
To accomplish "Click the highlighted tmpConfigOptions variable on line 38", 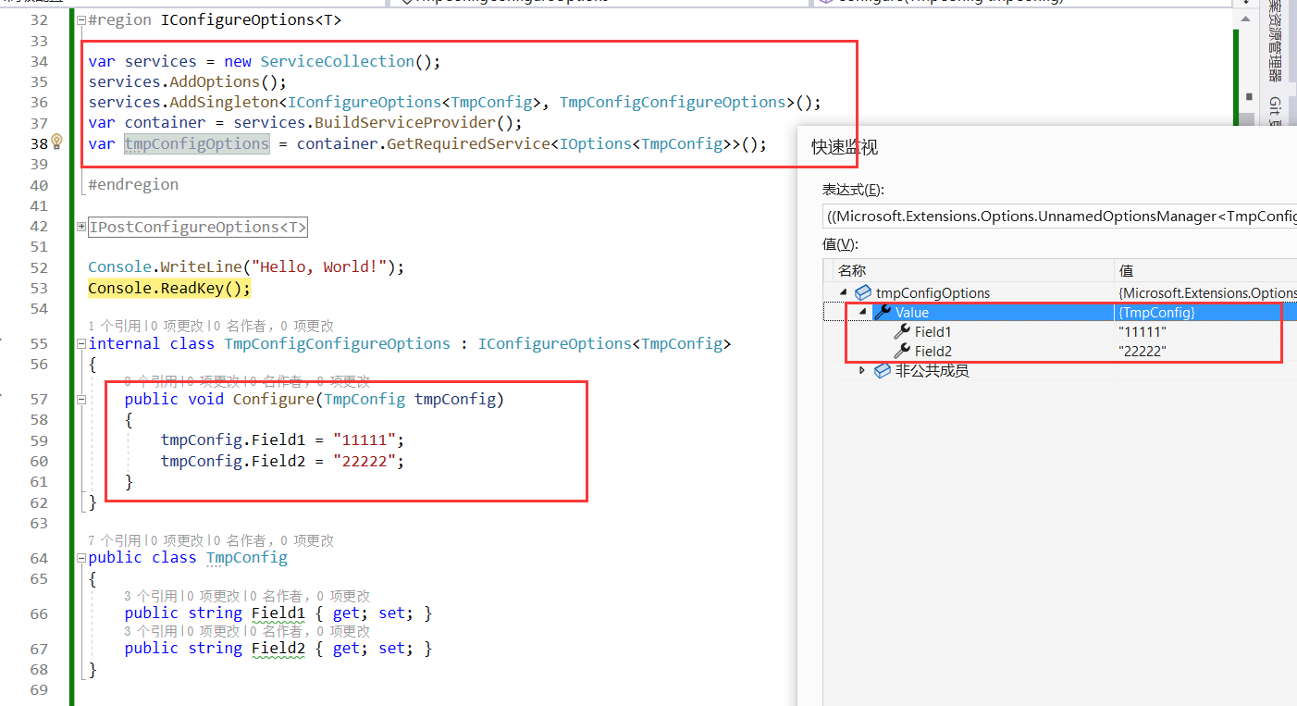I will point(197,143).
